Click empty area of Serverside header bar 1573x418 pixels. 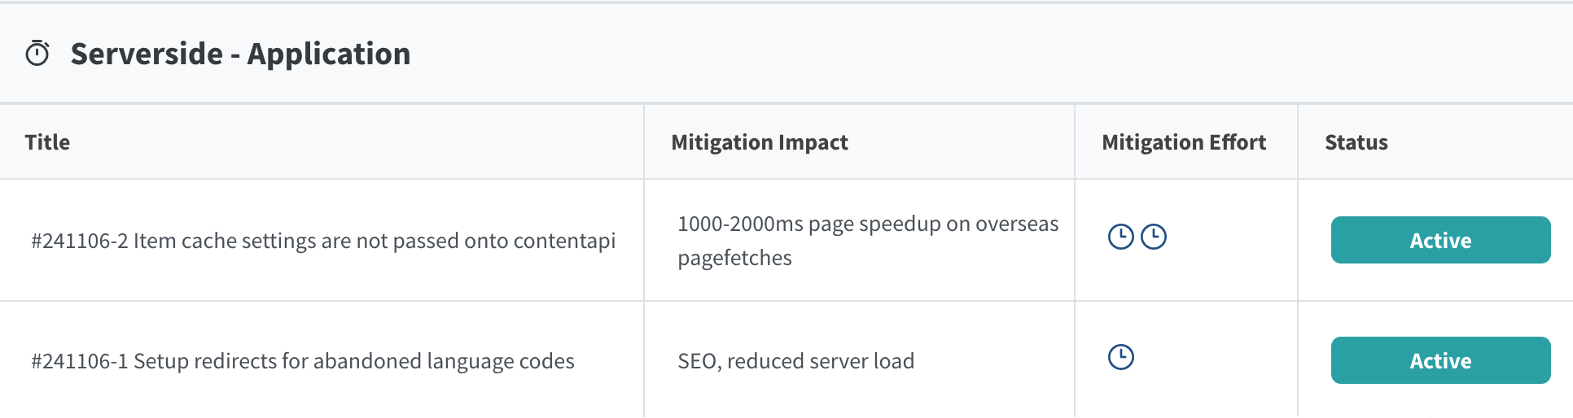(x=977, y=54)
